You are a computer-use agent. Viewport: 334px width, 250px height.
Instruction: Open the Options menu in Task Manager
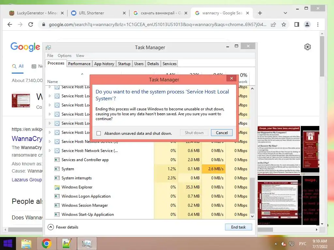click(65, 55)
